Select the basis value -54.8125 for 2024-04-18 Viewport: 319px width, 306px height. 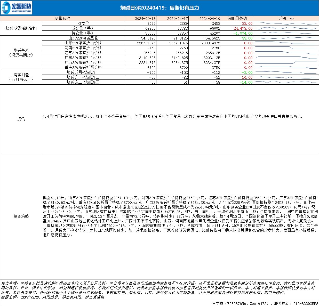point(147,38)
